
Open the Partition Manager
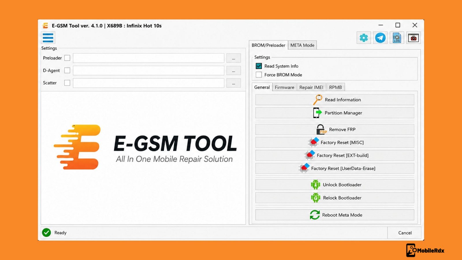point(335,113)
